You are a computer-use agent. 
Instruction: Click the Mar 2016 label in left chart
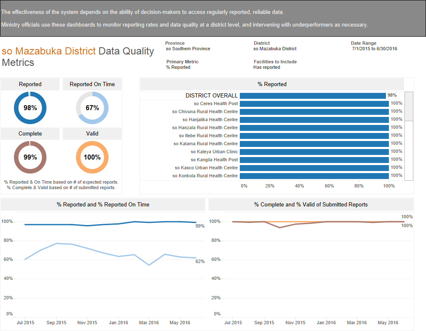149,323
